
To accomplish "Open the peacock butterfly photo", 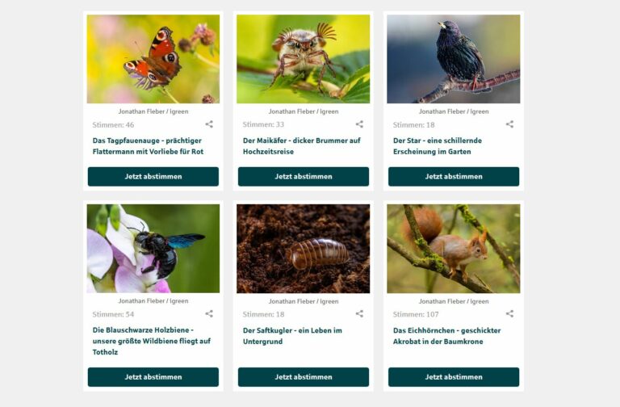I will point(153,59).
